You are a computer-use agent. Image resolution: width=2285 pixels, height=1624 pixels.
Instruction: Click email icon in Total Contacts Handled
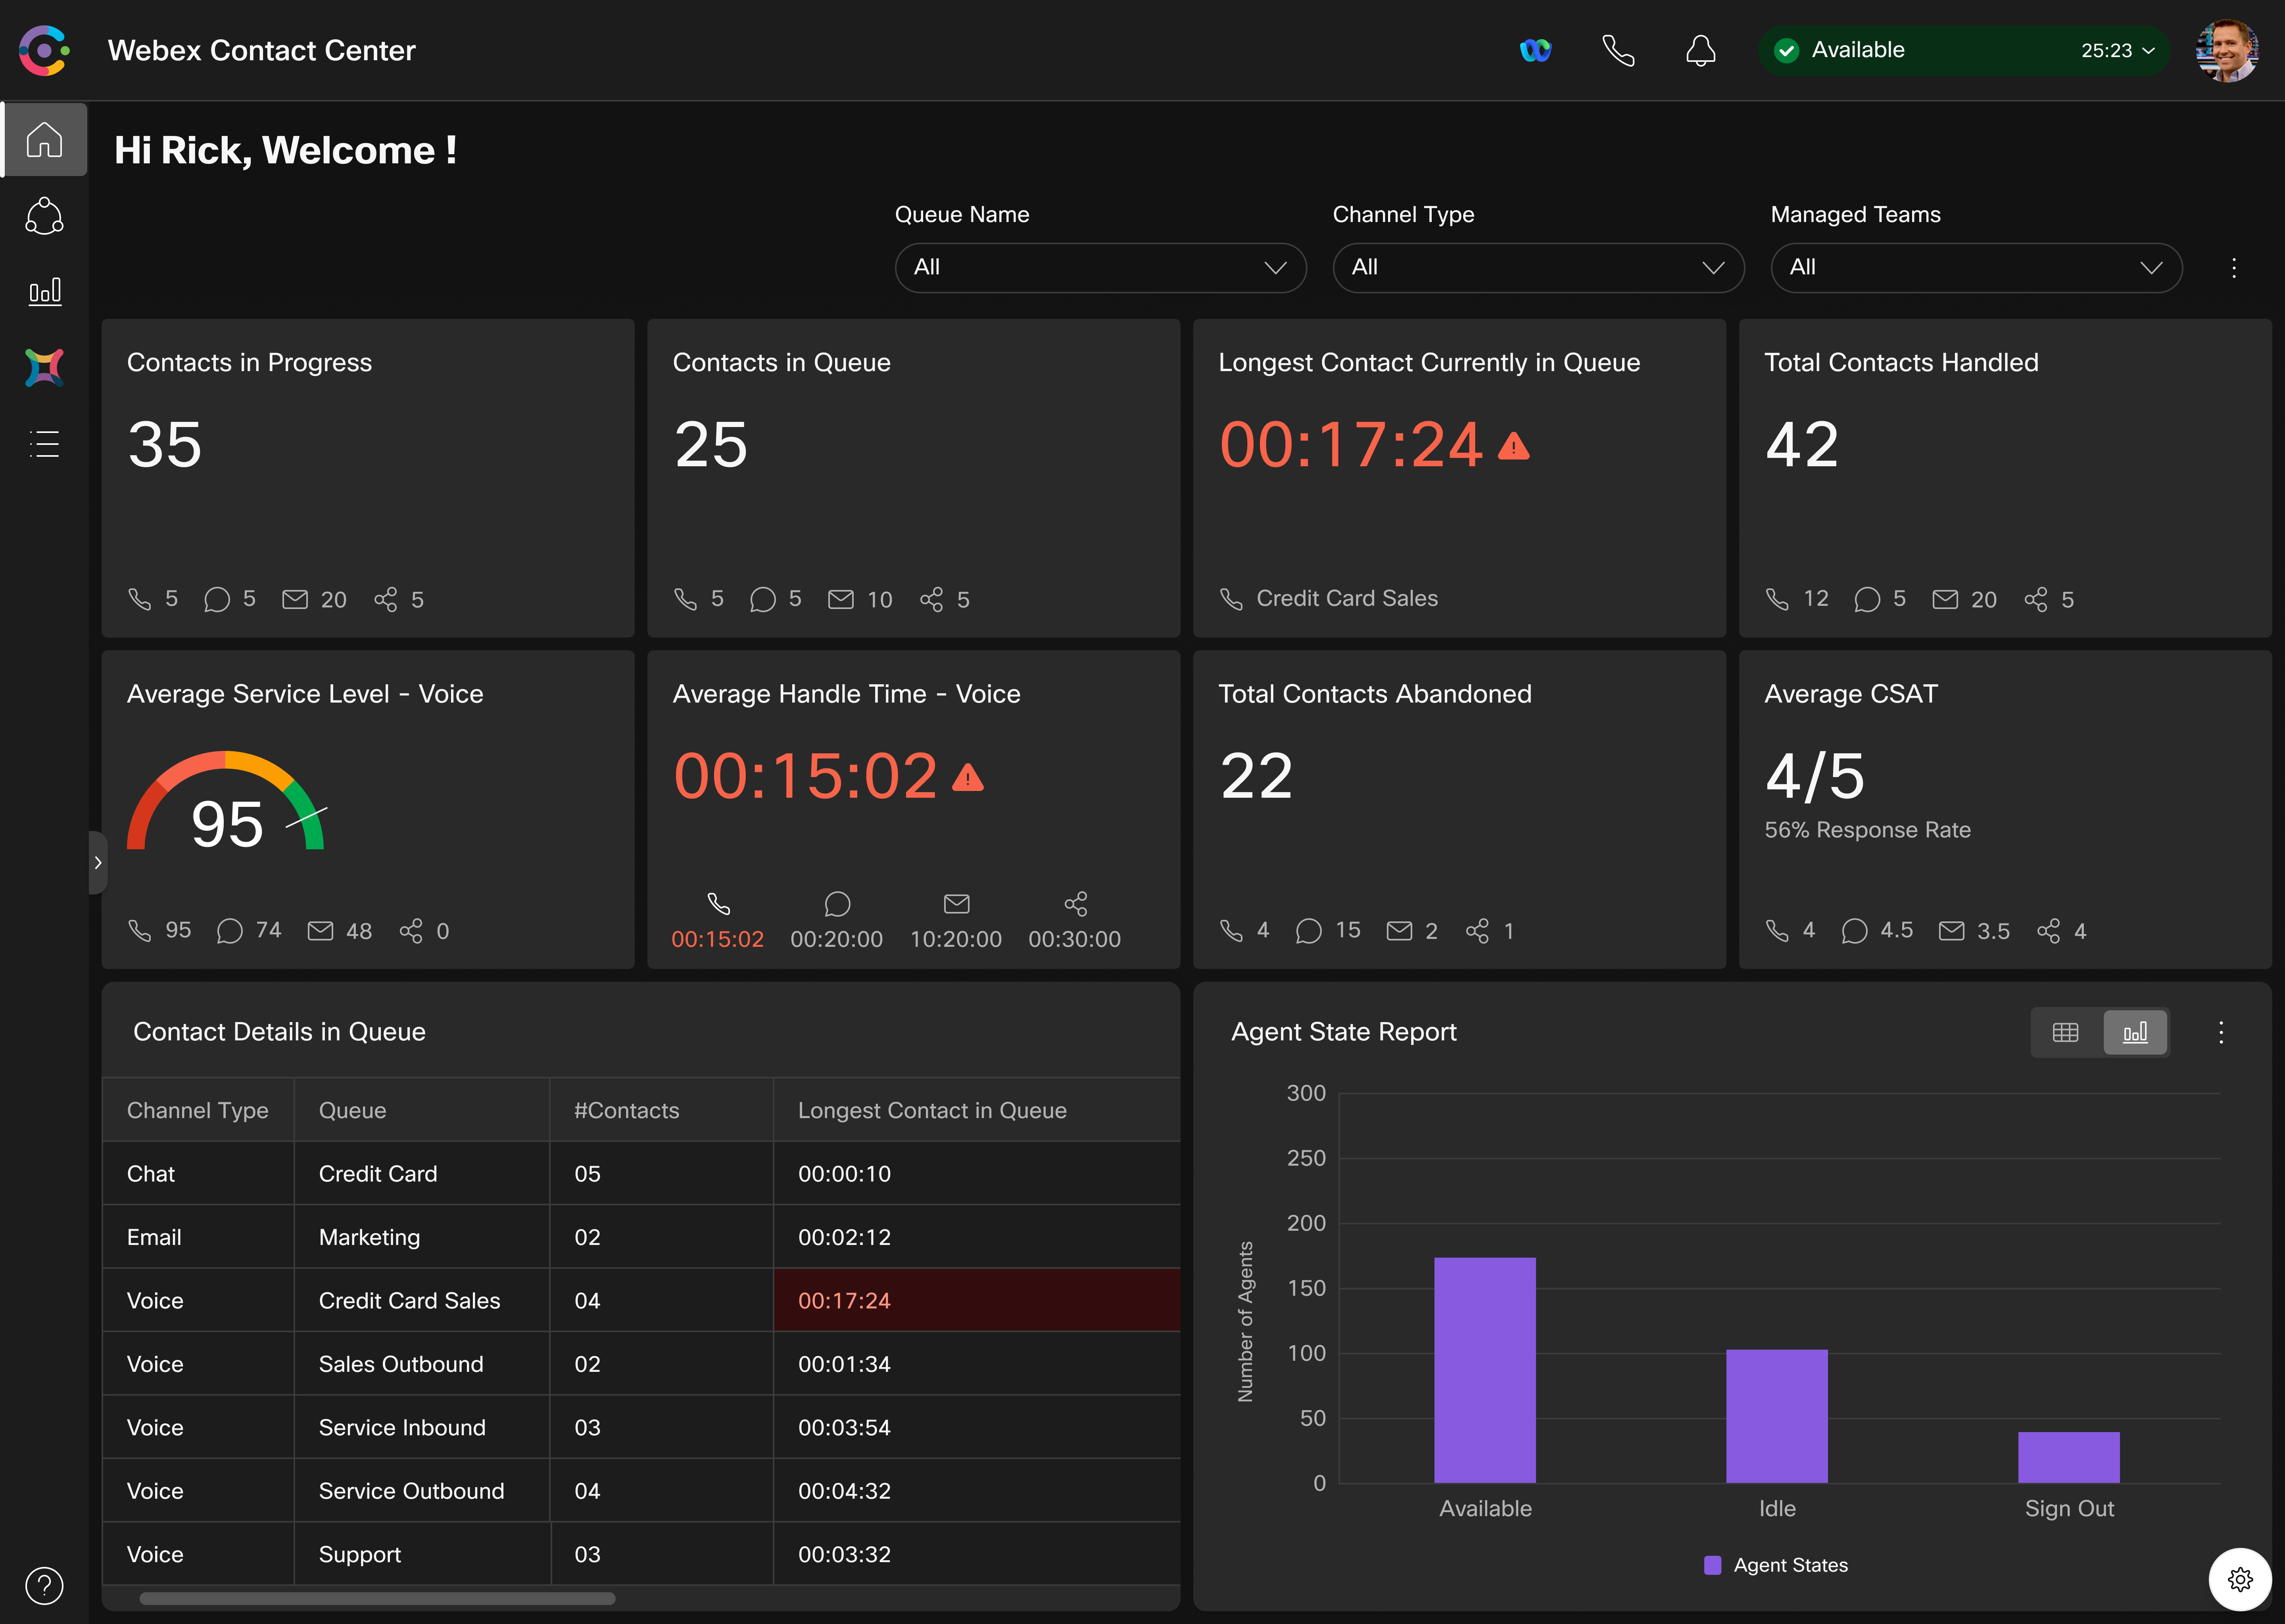click(x=1945, y=599)
